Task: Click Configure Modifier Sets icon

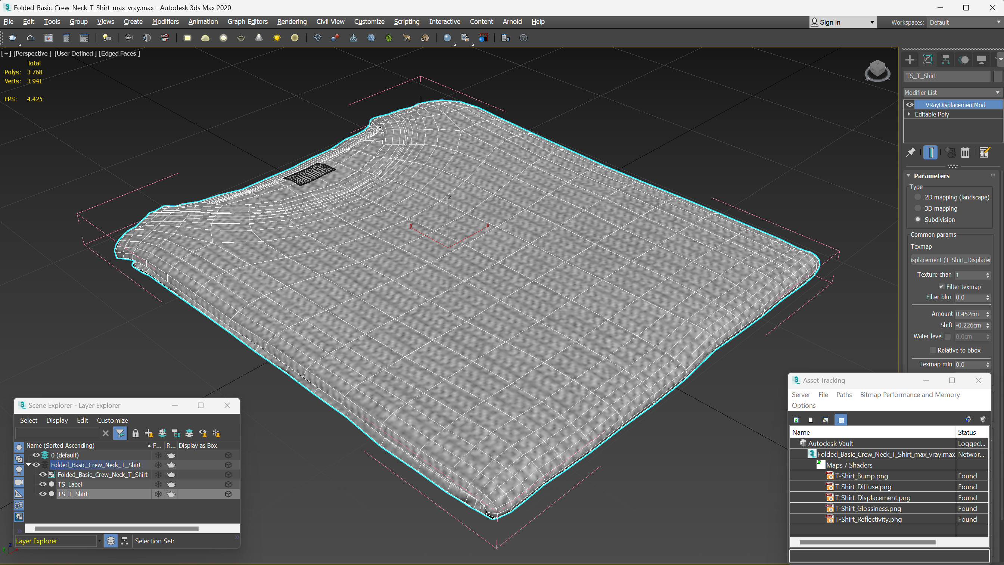Action: 985,152
